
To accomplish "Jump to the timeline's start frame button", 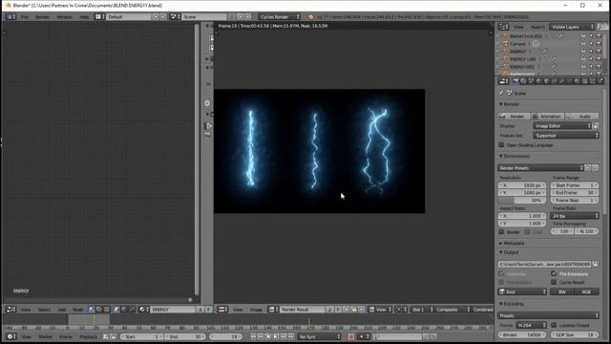I will [x=253, y=336].
